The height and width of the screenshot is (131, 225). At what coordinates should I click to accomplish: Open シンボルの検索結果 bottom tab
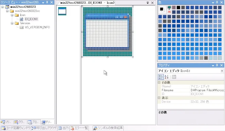[x=108, y=128]
